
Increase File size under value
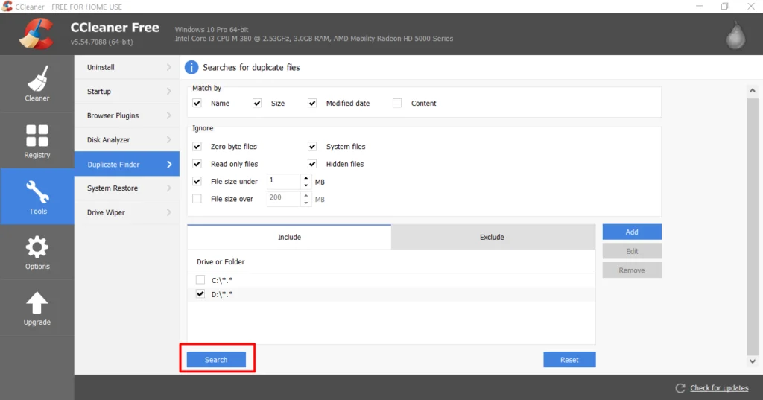click(306, 178)
